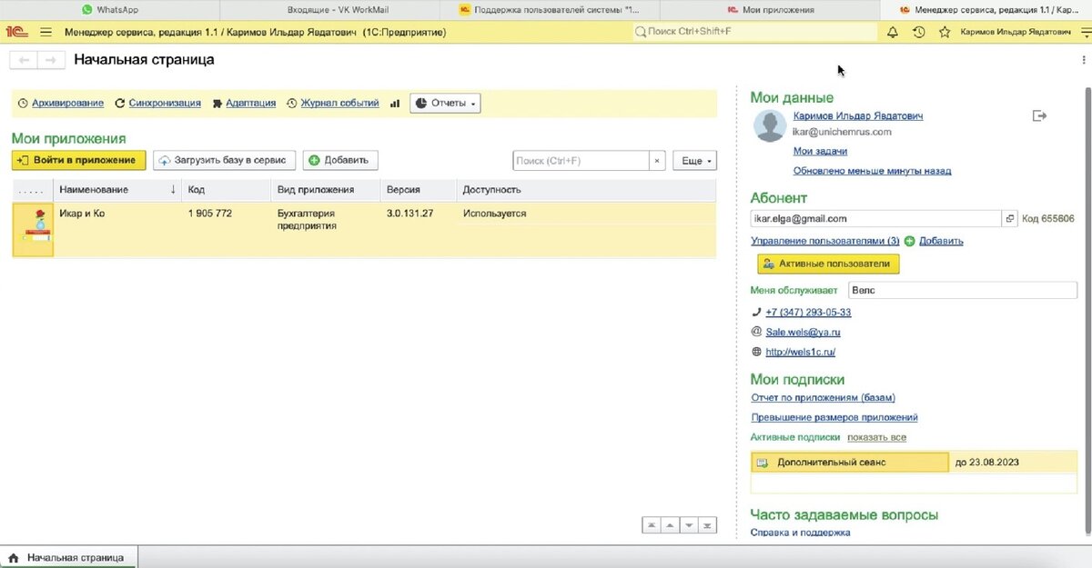Image resolution: width=1092 pixels, height=568 pixels.
Task: Click the notifications bell icon
Action: tap(892, 32)
